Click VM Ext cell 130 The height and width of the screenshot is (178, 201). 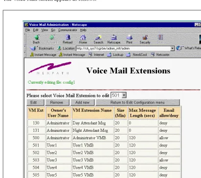36,123
